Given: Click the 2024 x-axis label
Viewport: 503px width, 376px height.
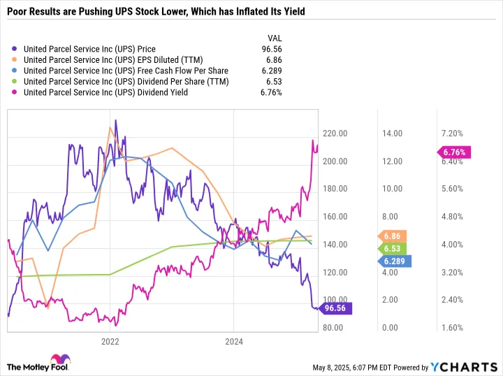Looking at the screenshot, I should pos(234,342).
